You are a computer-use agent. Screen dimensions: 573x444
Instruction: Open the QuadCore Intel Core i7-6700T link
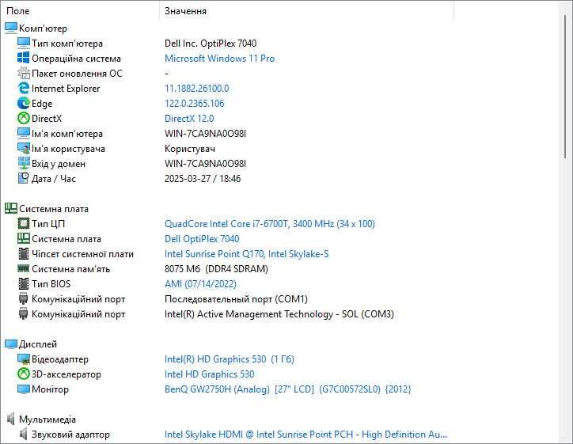pyautogui.click(x=270, y=224)
